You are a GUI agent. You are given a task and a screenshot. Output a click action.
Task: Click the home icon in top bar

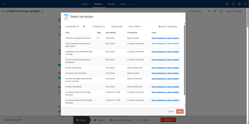pos(4,4)
